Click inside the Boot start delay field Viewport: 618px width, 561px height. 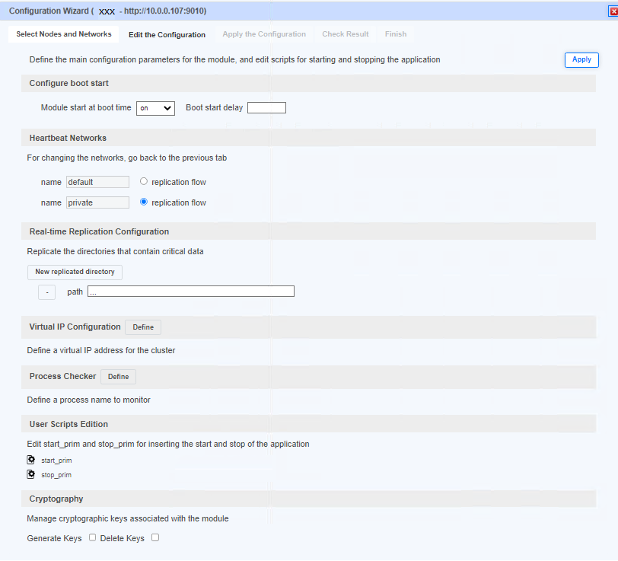[266, 107]
